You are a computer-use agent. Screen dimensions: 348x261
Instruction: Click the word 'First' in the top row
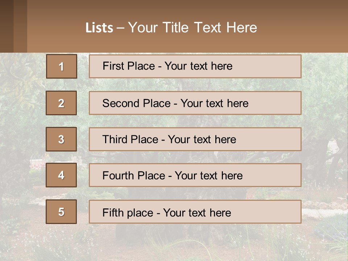click(x=113, y=66)
